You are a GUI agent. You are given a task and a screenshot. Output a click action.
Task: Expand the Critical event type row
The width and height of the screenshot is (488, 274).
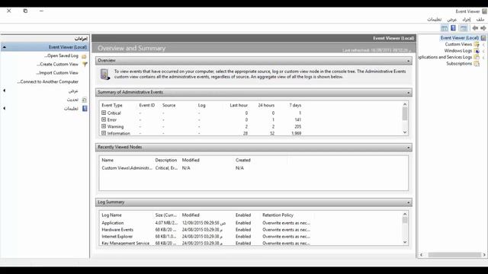click(104, 113)
